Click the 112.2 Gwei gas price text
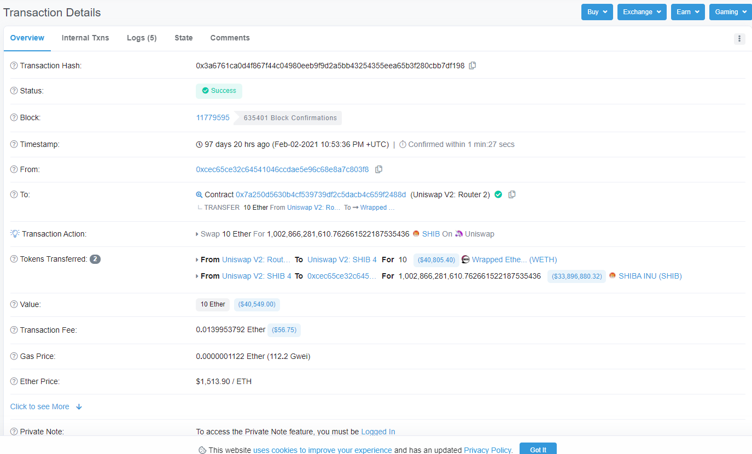Screen dimensions: 752x454 pos(290,356)
